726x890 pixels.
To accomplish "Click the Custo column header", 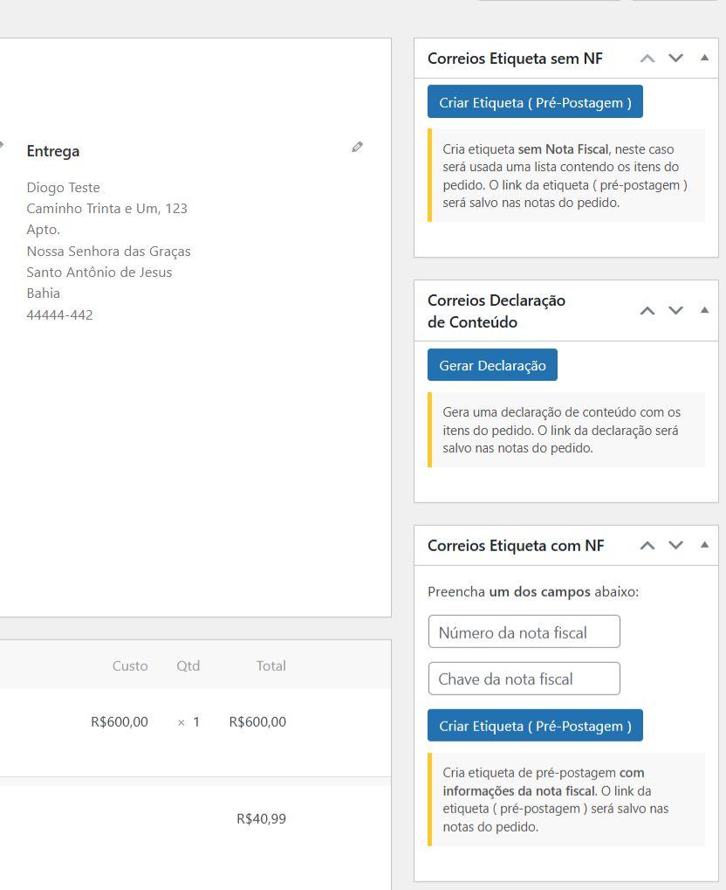I will click(x=130, y=666).
